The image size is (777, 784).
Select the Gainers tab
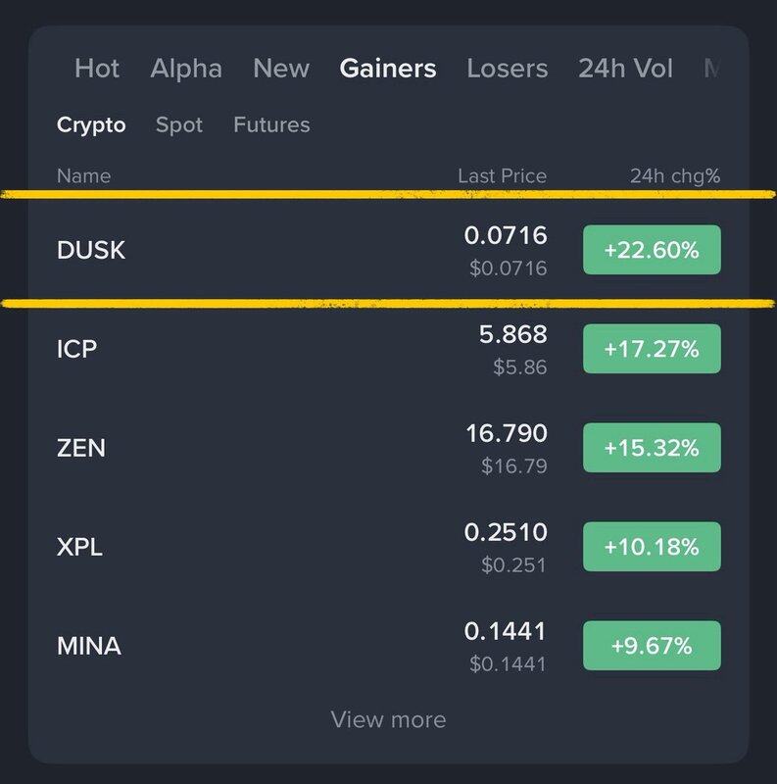(388, 69)
